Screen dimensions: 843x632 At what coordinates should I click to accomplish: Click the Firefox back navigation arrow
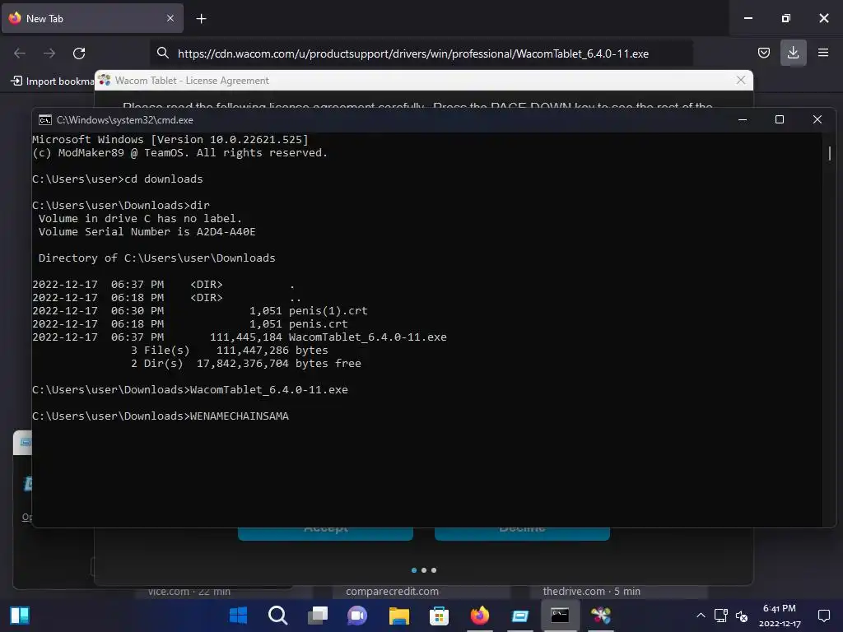[20, 53]
